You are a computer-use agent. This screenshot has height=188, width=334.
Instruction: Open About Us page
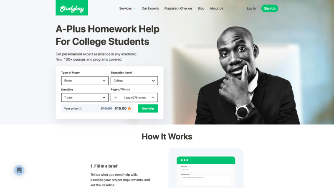(216, 8)
